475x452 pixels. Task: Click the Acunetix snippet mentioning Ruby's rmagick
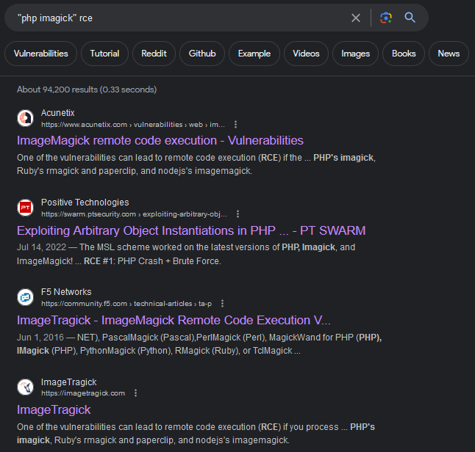point(196,164)
